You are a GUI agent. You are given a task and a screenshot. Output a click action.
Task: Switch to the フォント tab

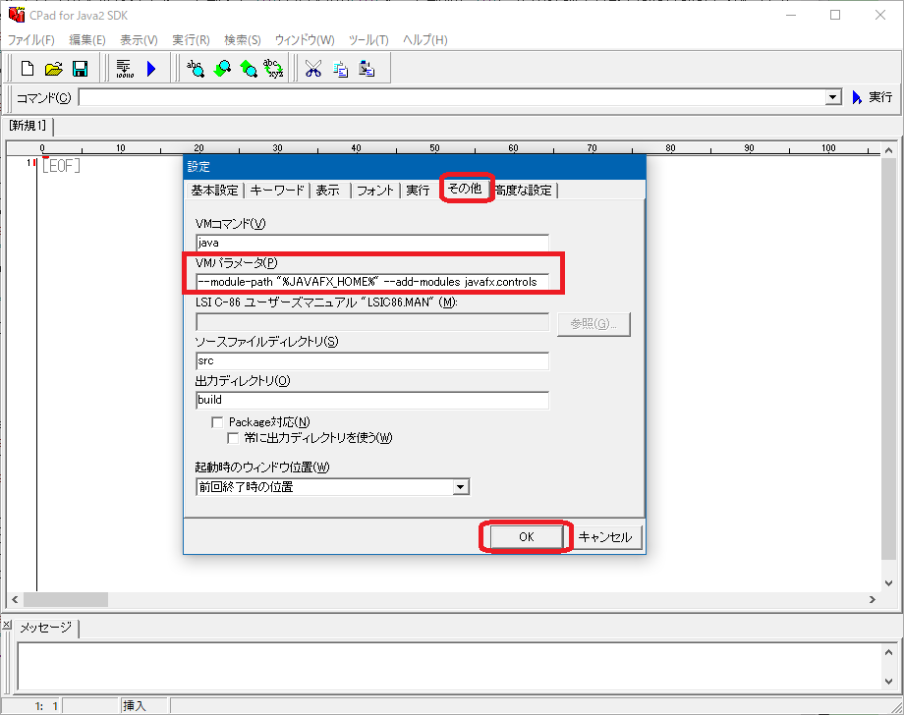pos(374,191)
